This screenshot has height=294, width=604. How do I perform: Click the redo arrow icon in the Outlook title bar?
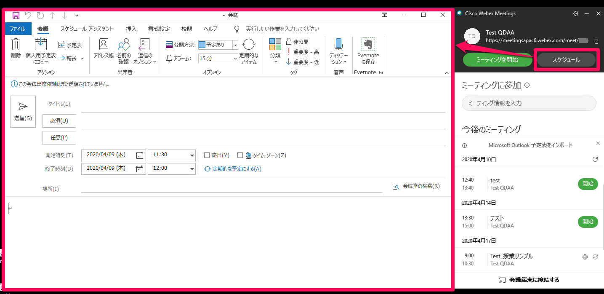click(40, 15)
